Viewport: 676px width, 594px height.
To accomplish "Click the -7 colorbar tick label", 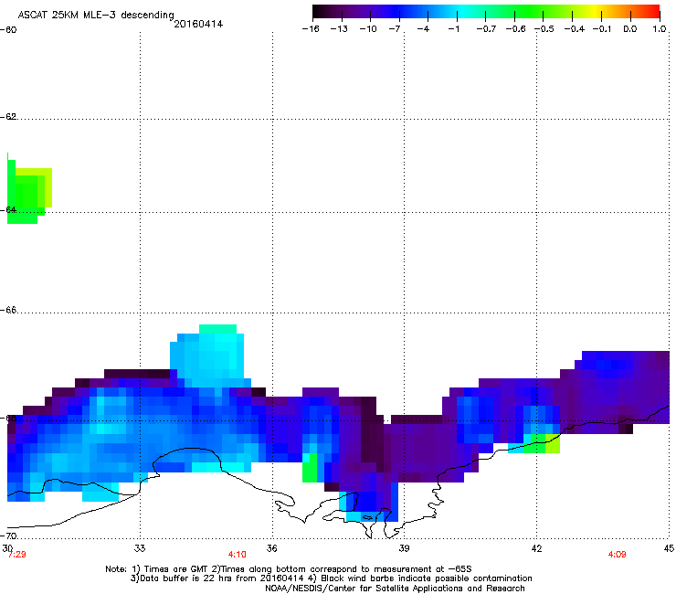I will [395, 29].
